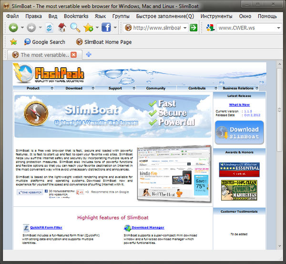Open the search box suggestions dropdown arrow

278,28
